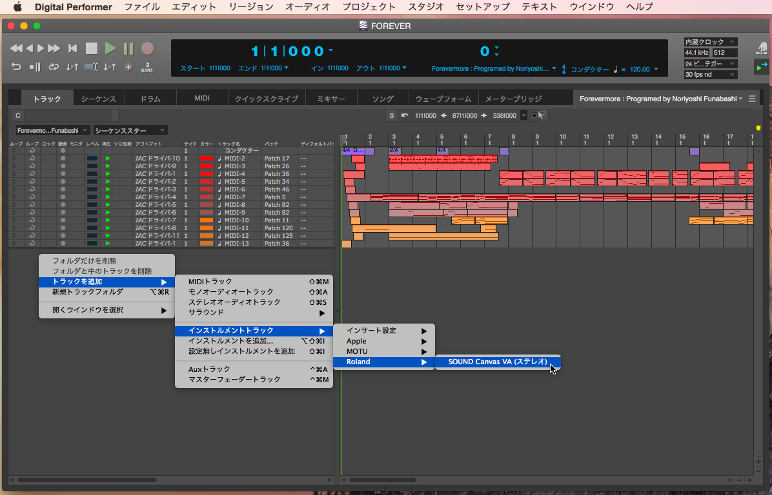Toggle the link-playback-to-memory icon
This screenshot has width=772, height=495.
[72, 67]
